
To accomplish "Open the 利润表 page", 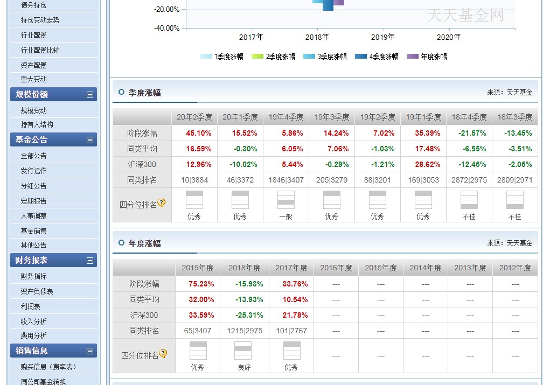I will pyautogui.click(x=31, y=306).
